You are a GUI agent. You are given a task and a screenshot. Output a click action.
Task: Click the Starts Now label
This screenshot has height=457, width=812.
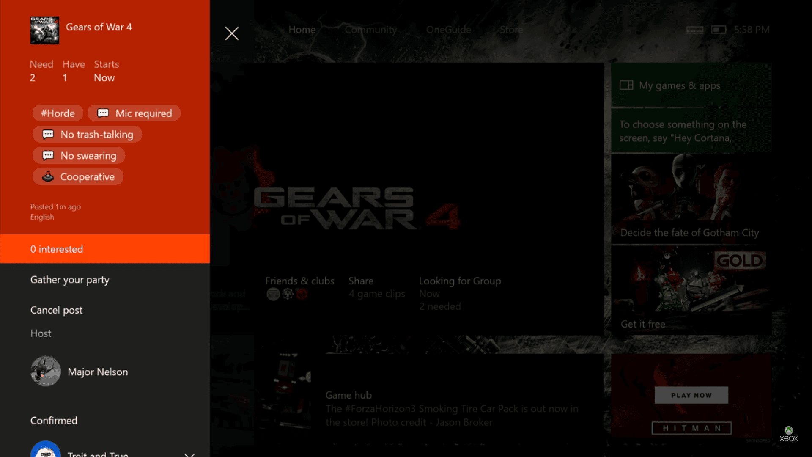(x=106, y=71)
